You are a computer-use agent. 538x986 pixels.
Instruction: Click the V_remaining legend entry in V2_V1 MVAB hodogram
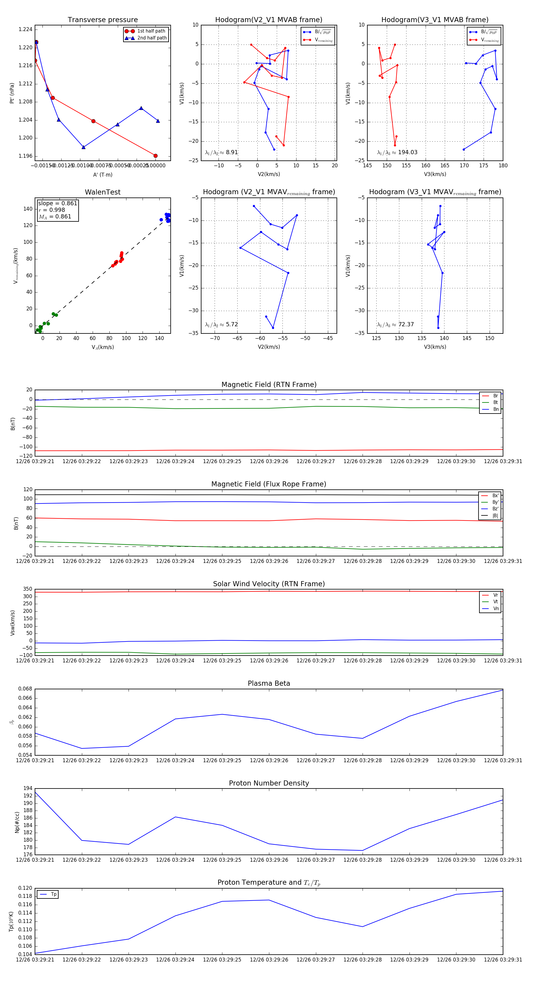[x=318, y=40]
